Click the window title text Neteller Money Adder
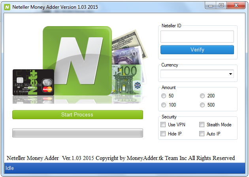The width and height of the screenshot is (249, 177). [x=55, y=7]
